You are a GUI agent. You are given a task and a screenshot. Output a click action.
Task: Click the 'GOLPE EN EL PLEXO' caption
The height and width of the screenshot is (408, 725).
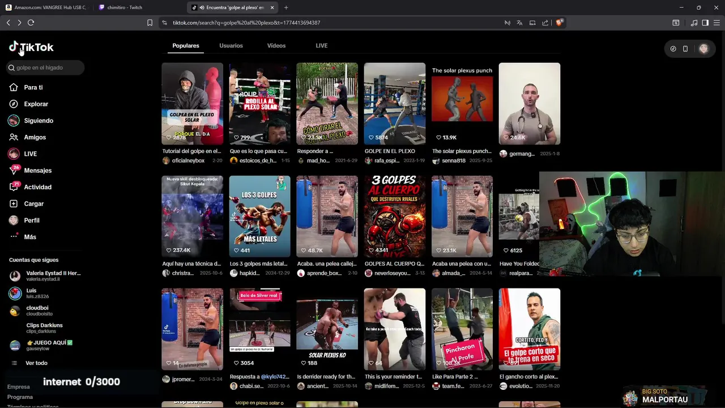[x=390, y=151]
